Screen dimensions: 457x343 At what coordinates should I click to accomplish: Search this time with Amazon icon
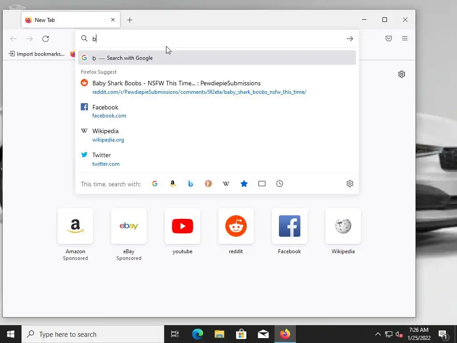pos(173,184)
